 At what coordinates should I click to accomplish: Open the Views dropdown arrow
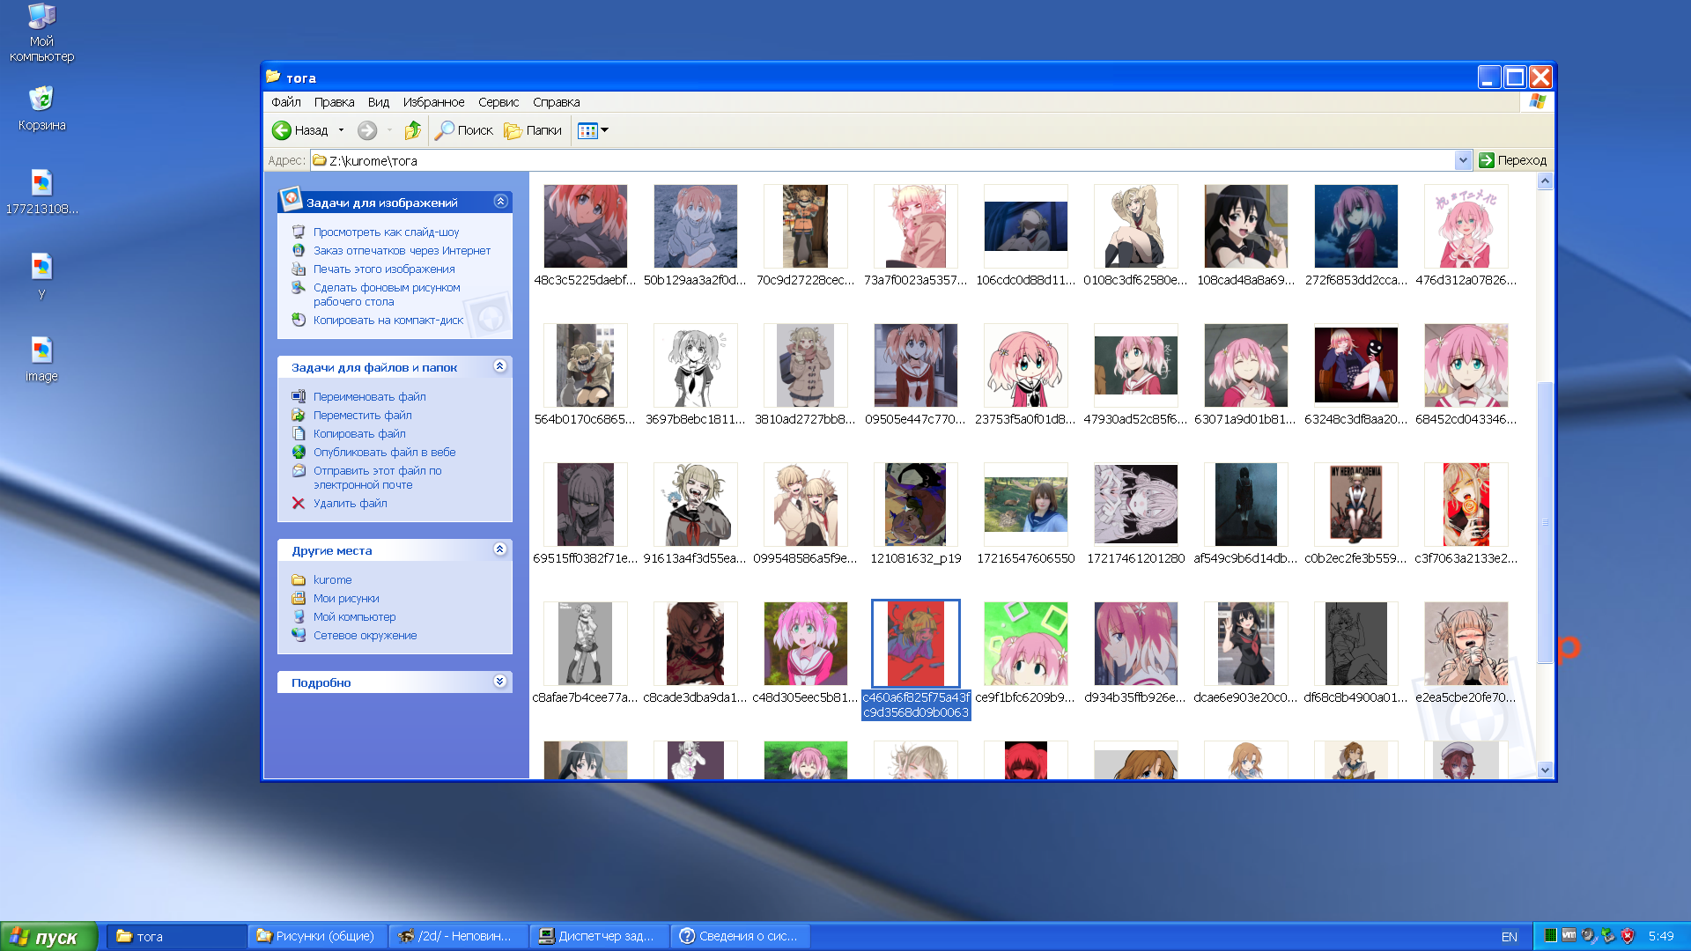605,130
